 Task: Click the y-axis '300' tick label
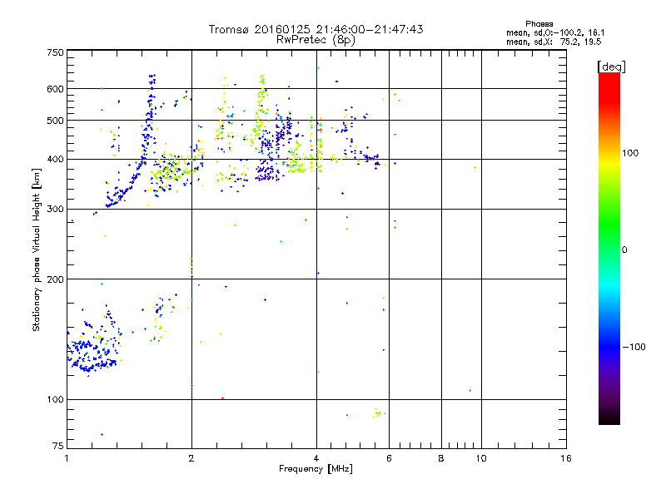click(55, 210)
